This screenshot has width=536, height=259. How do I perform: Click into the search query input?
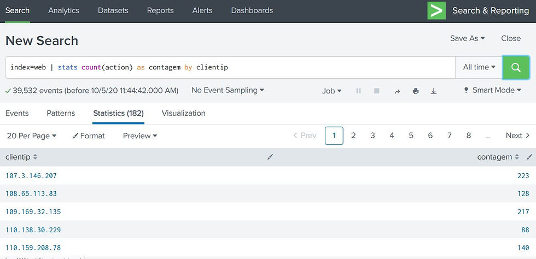click(230, 67)
